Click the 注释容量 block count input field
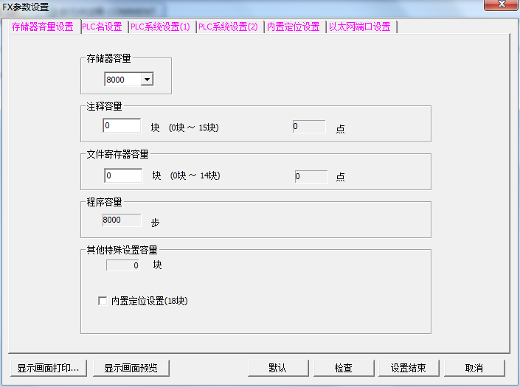Image resolution: width=520 pixels, height=387 pixels. tap(122, 126)
